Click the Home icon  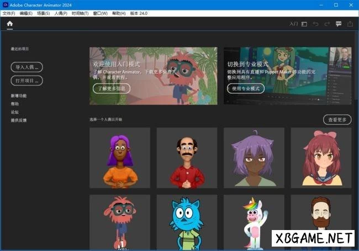click(x=9, y=24)
